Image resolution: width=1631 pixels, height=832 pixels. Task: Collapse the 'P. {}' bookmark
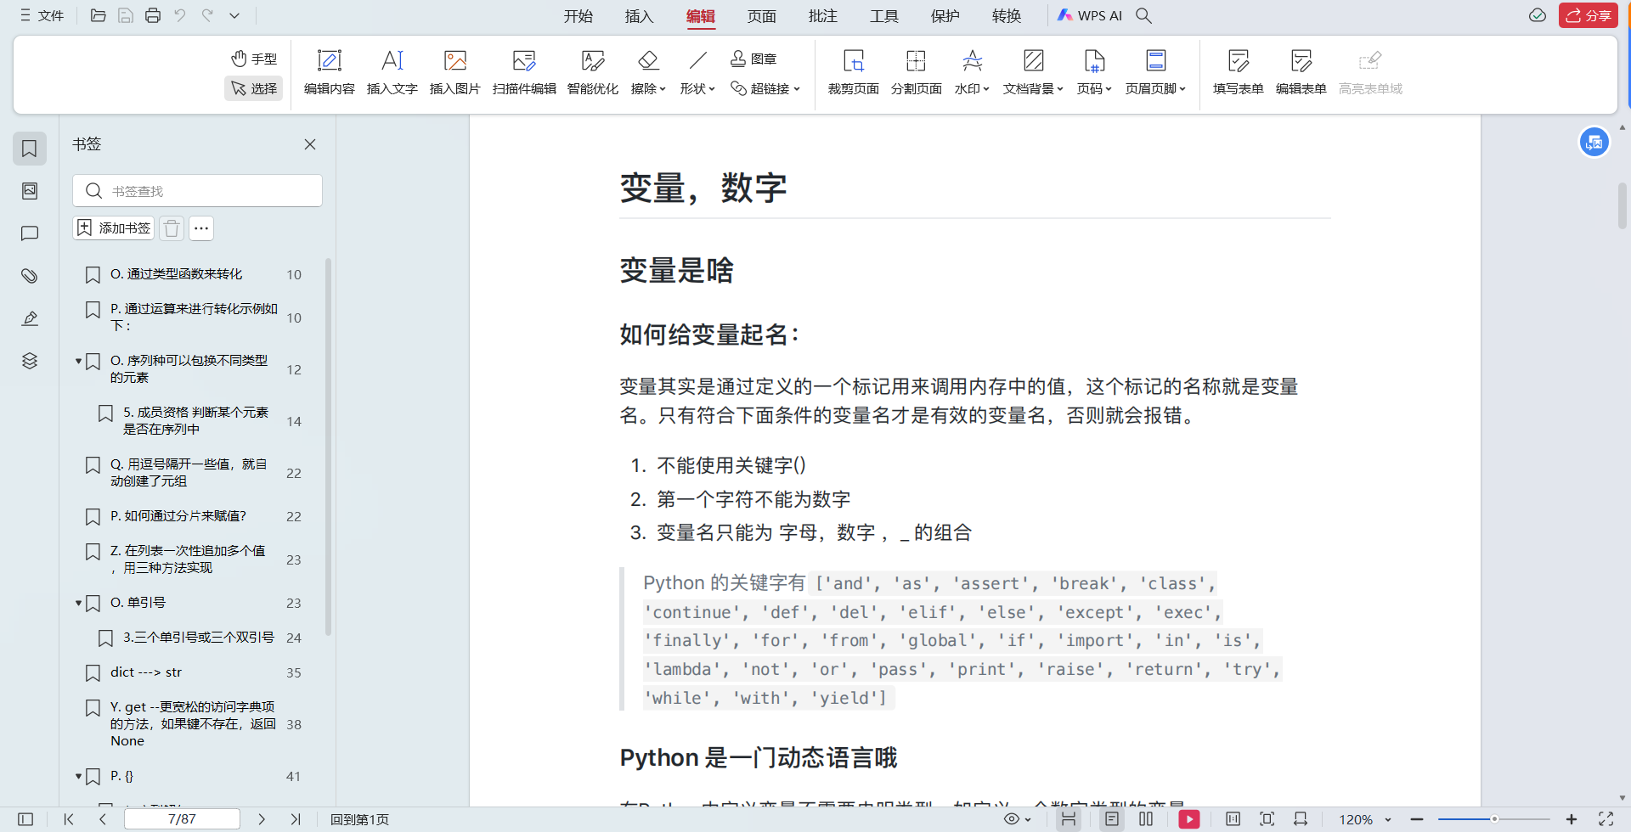click(78, 776)
